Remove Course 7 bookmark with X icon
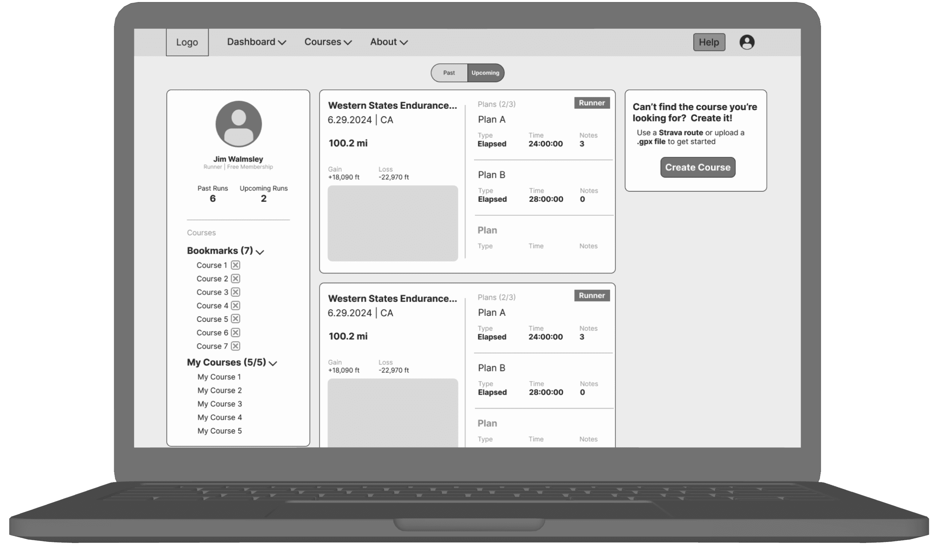The image size is (940, 545). (x=235, y=346)
